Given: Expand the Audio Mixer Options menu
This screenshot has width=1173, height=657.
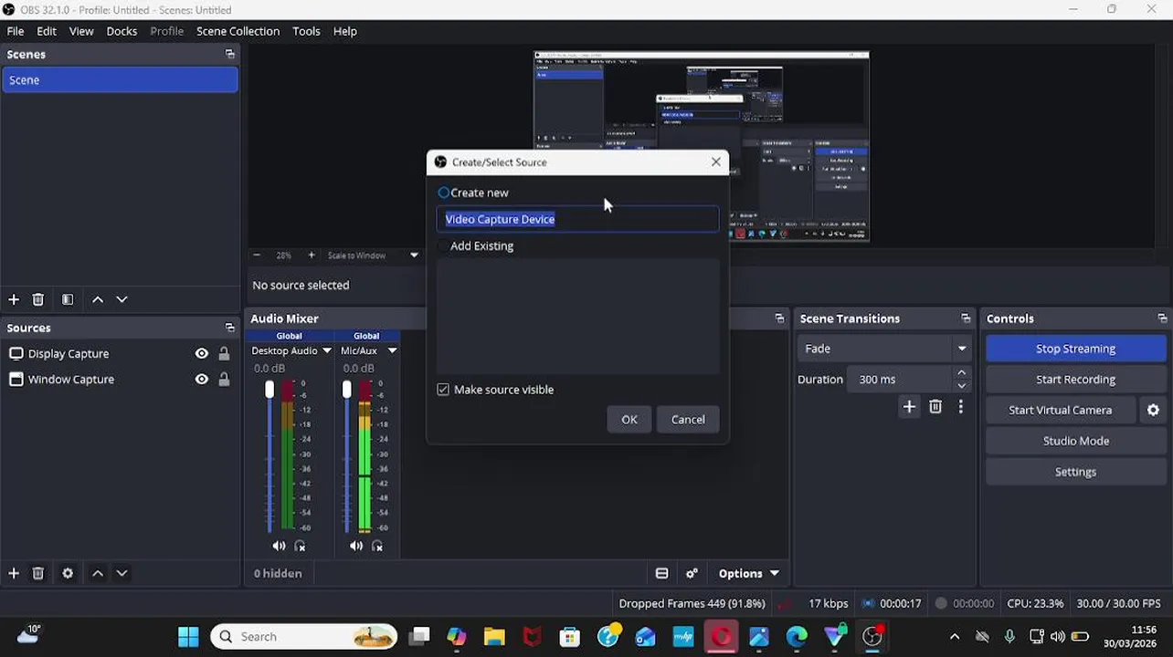Looking at the screenshot, I should pos(748,573).
